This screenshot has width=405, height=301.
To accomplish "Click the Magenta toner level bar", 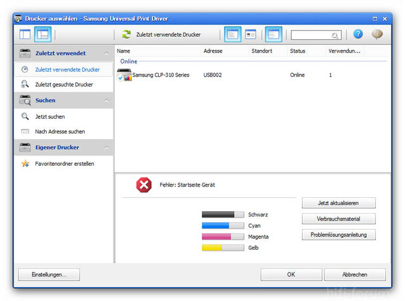I will click(x=223, y=236).
